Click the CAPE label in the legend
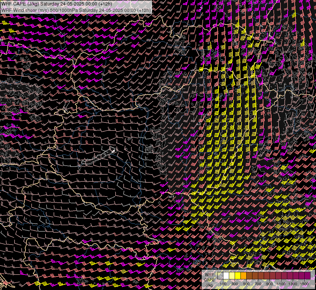This screenshot has width=316, height=290. coord(209,280)
